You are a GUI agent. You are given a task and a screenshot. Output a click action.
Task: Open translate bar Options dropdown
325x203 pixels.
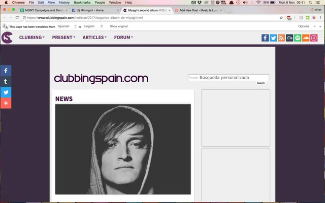[307, 26]
